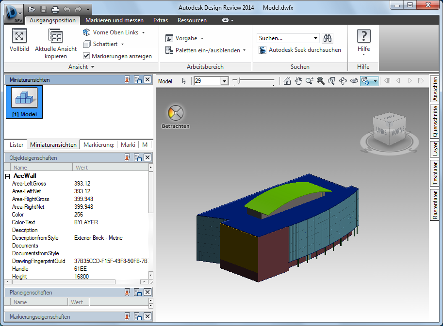This screenshot has height=326, width=443.
Task: Click the Zoom extents tool icon
Action: click(x=320, y=81)
